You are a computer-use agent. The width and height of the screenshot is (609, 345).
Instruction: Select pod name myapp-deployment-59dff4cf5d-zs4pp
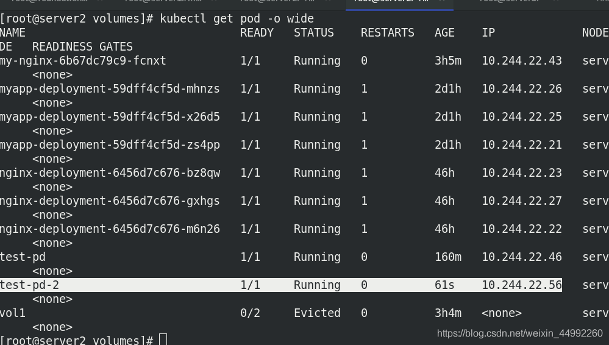[110, 144]
